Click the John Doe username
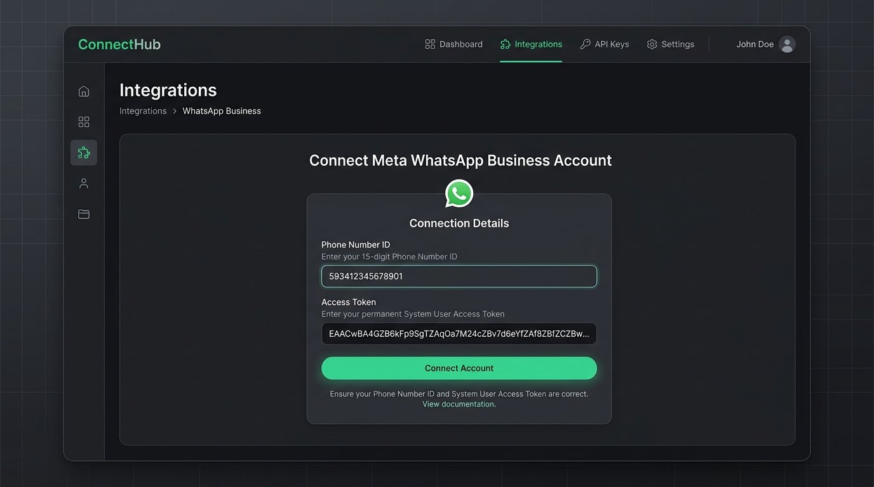Image resolution: width=874 pixels, height=487 pixels. click(x=755, y=44)
